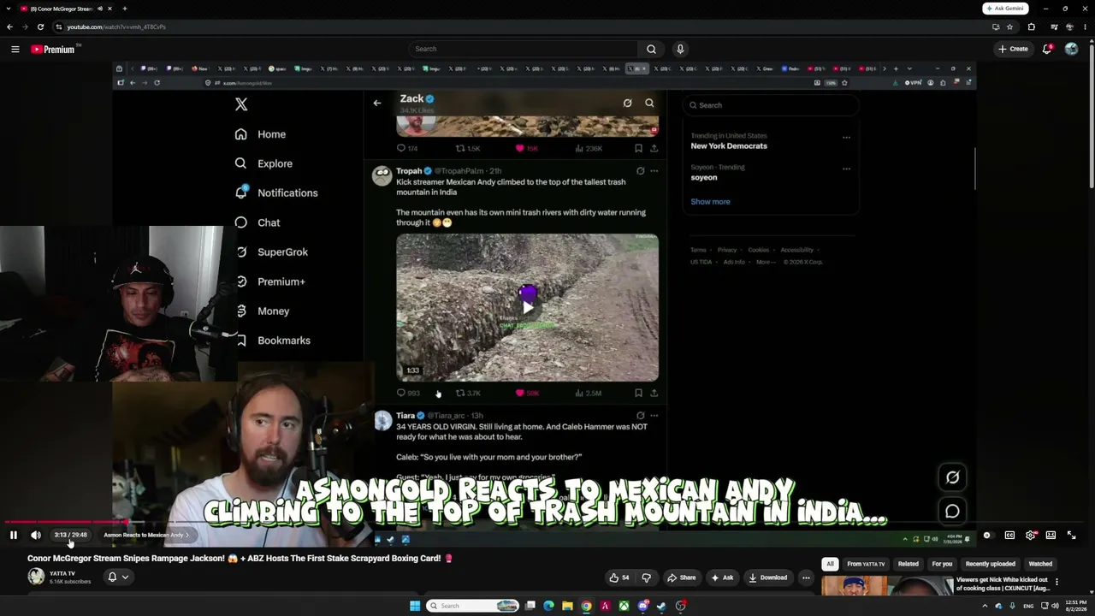Mute the video volume
The image size is (1095, 616).
(36, 535)
